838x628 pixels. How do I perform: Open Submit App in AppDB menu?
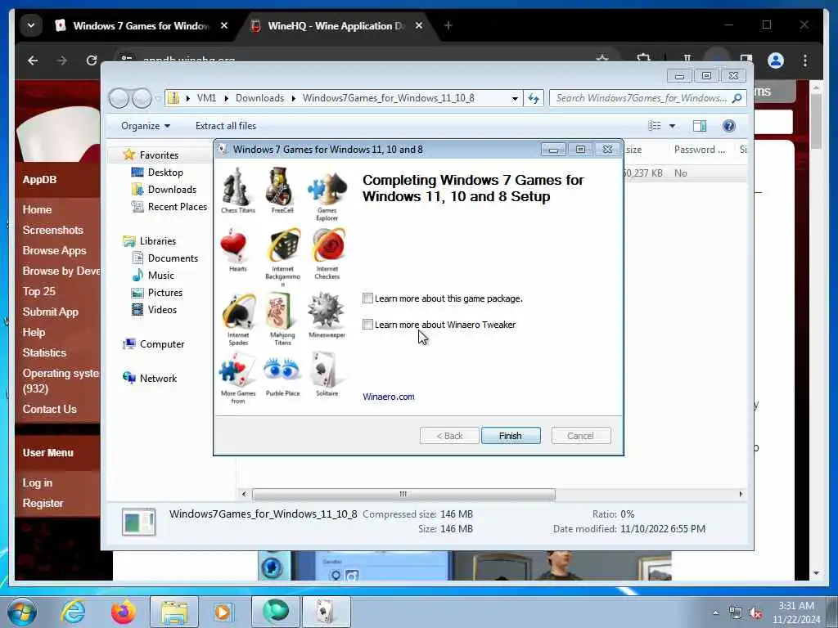50,312
